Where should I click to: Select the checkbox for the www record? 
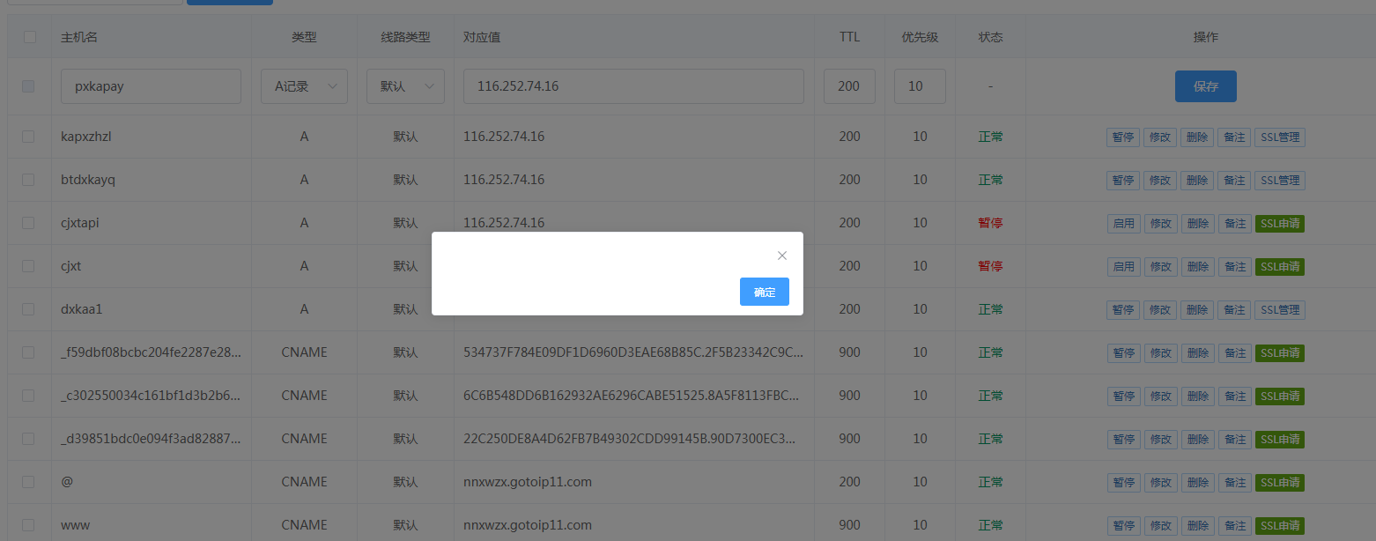[x=29, y=525]
